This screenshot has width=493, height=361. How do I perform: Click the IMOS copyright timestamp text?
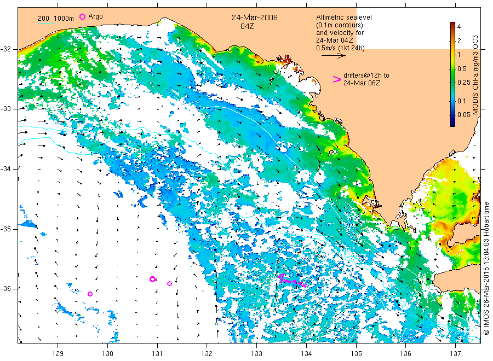[x=486, y=269]
